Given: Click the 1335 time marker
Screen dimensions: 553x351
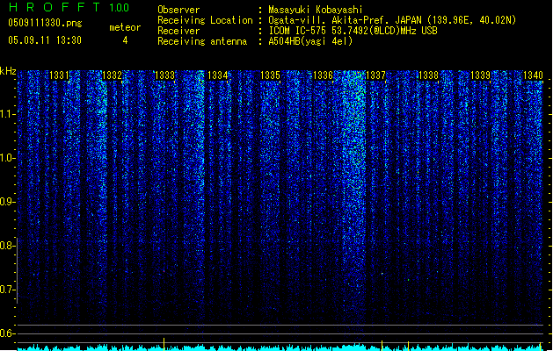Looking at the screenshot, I should coord(270,75).
